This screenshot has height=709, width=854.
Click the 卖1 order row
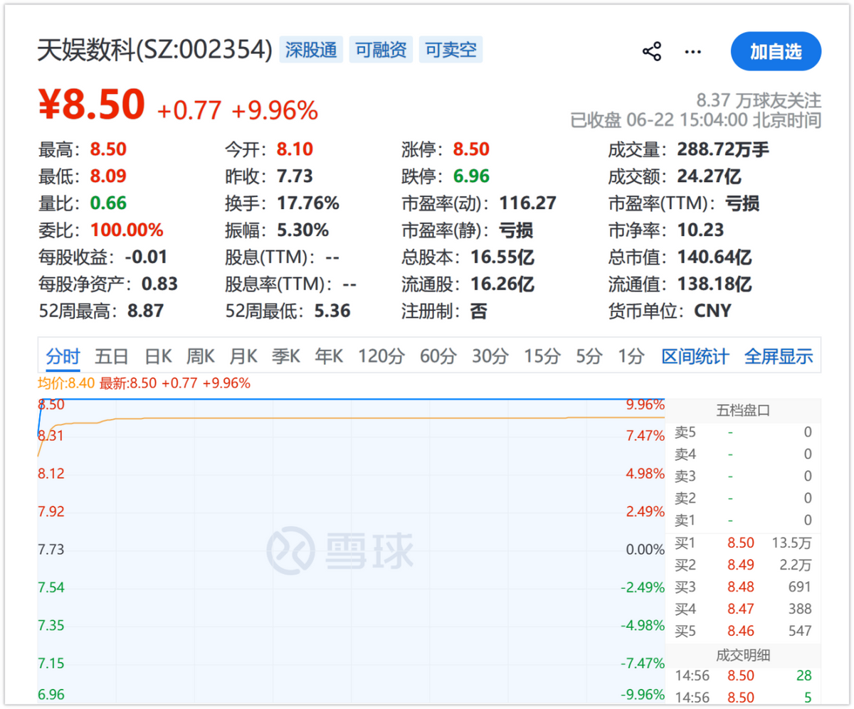743,521
